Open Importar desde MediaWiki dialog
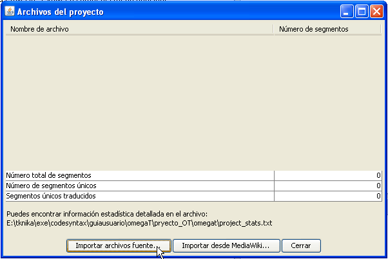Screen dimensions: 388x259 226,245
